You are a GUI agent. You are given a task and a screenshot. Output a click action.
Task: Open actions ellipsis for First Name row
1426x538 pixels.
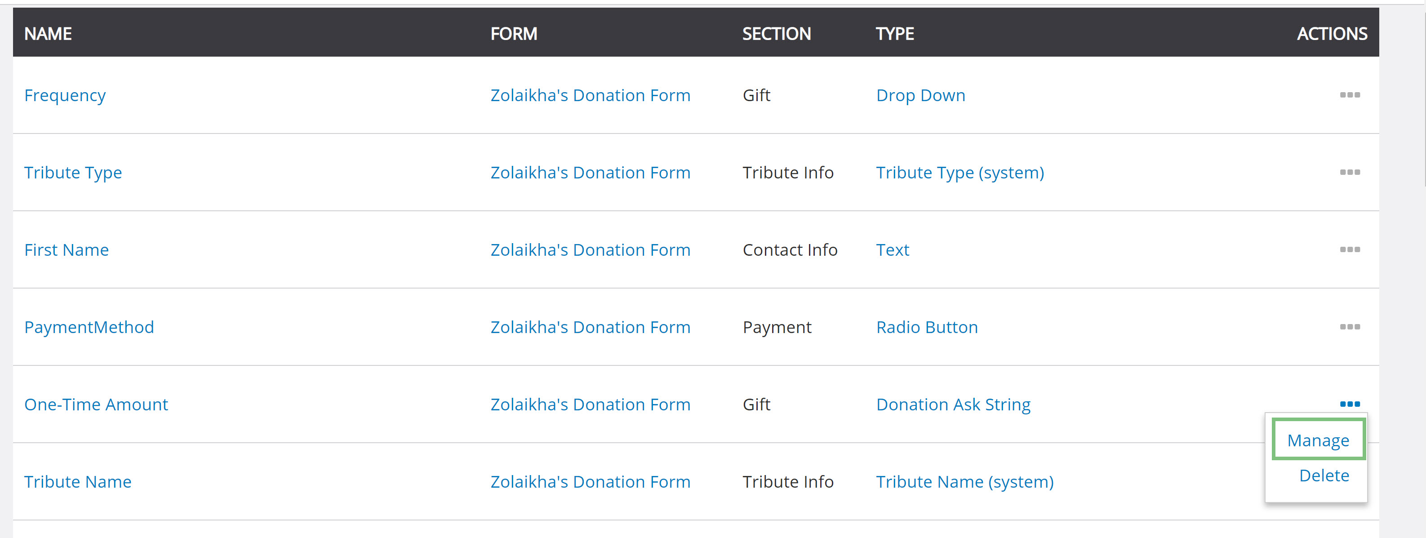coord(1350,249)
